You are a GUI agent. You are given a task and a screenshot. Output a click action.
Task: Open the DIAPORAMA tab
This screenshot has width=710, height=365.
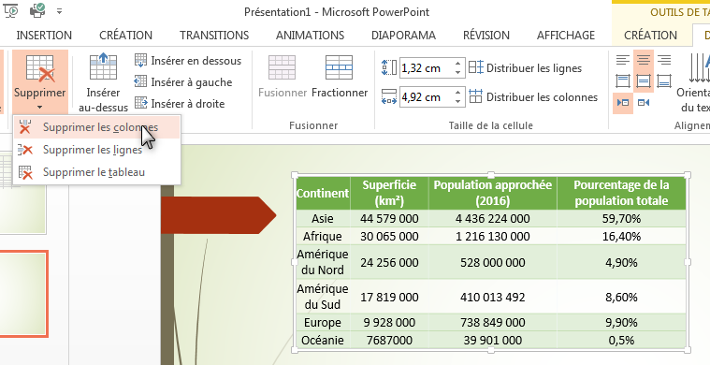tap(403, 36)
